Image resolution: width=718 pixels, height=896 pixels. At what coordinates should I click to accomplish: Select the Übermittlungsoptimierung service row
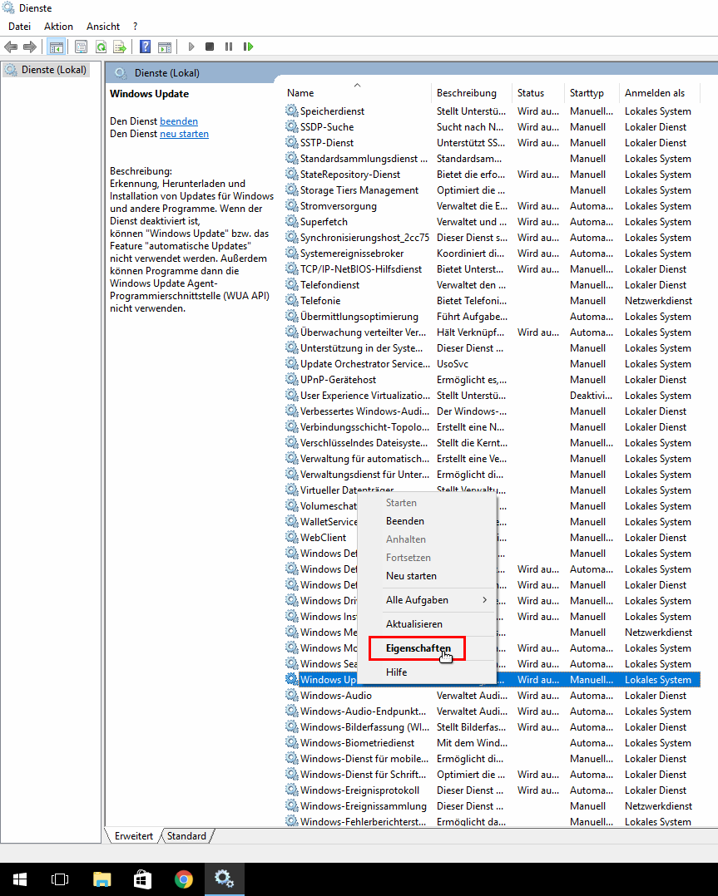pos(492,317)
